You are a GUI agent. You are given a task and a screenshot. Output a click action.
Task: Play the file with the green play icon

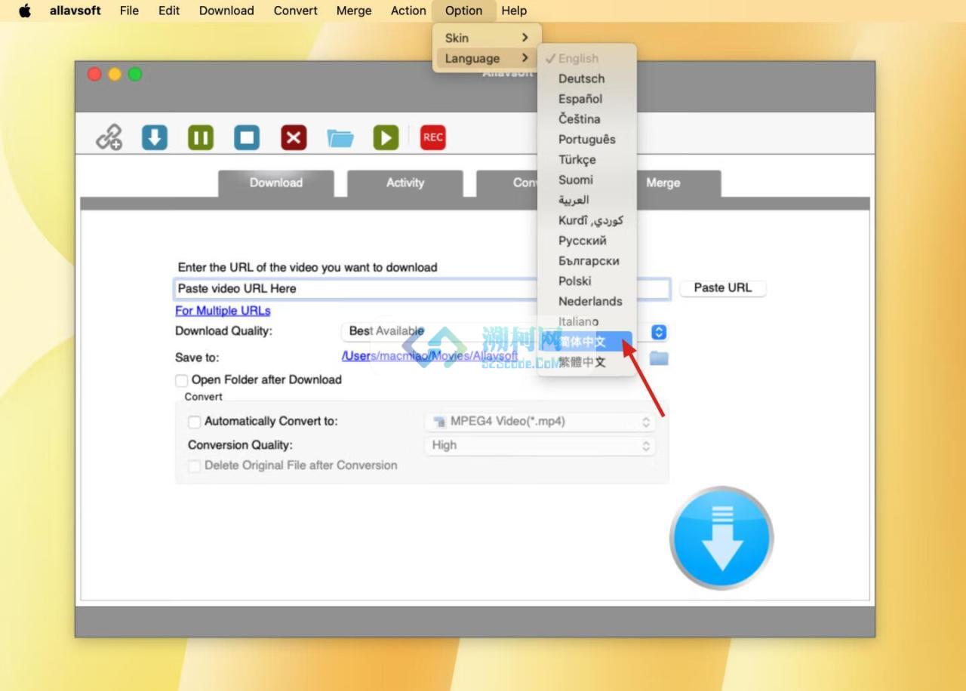pyautogui.click(x=386, y=137)
